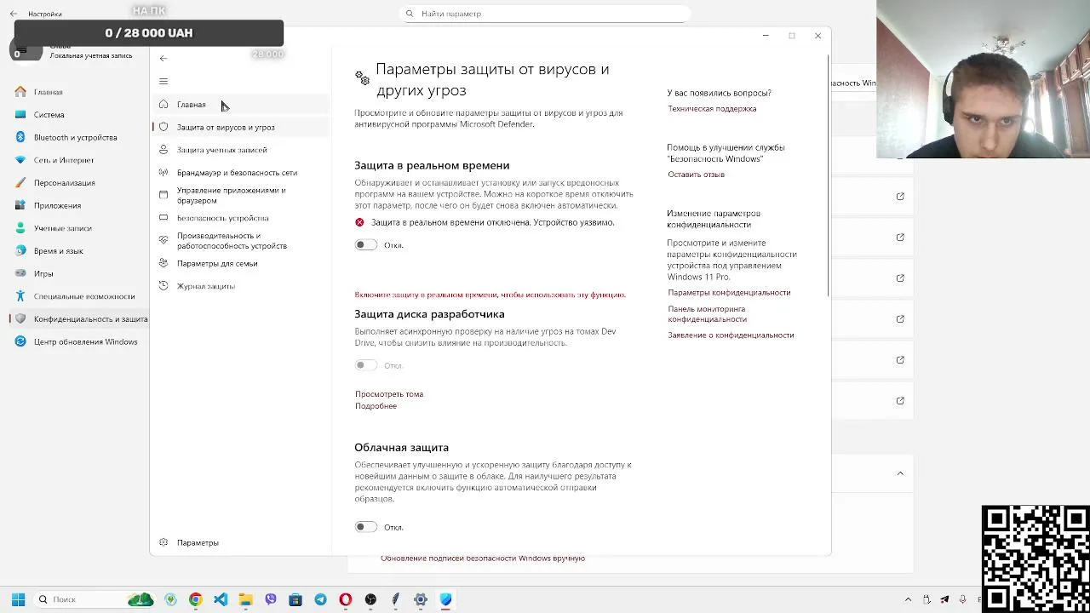This screenshot has height=613, width=1090.
Task: Click the vertical scrollbar in Windows Security
Action: 828,176
